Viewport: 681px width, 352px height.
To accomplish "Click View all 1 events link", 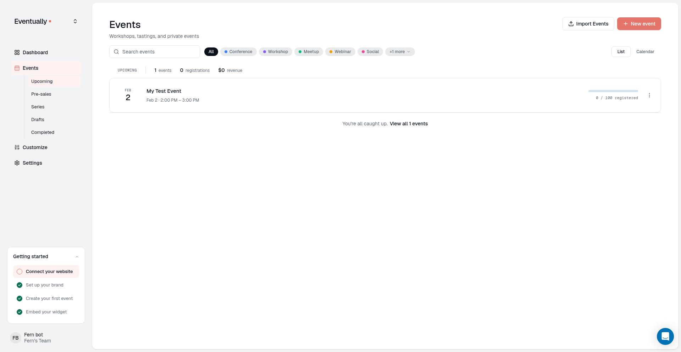I will (409, 124).
